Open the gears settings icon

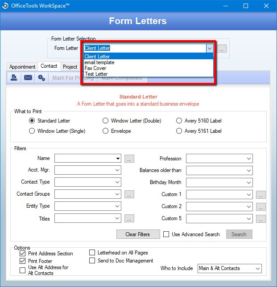click(x=41, y=78)
